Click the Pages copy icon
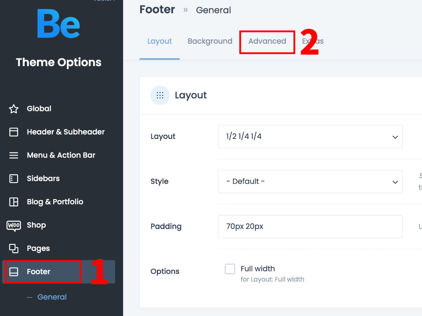 (14, 248)
